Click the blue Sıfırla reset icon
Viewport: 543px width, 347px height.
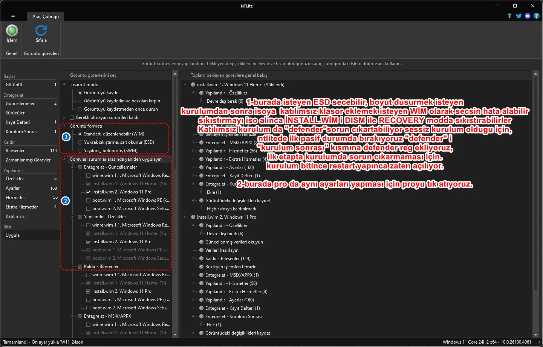pyautogui.click(x=41, y=30)
